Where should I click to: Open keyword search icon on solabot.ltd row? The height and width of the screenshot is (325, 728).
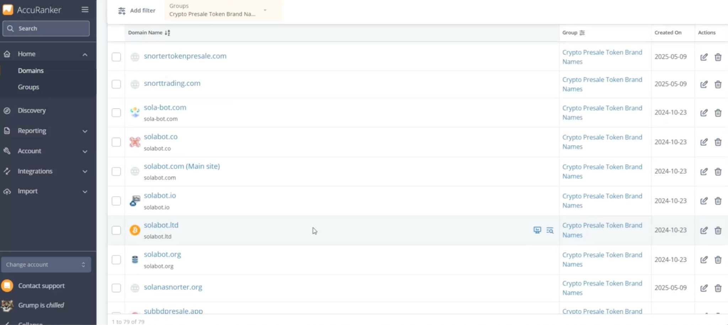[550, 231]
